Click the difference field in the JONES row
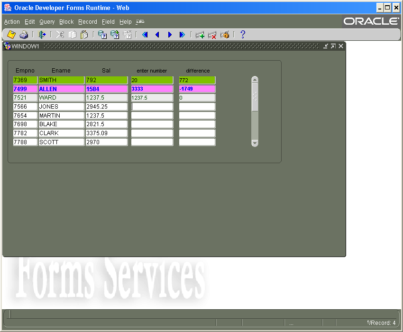The height and width of the screenshot is (332, 403). pos(197,106)
